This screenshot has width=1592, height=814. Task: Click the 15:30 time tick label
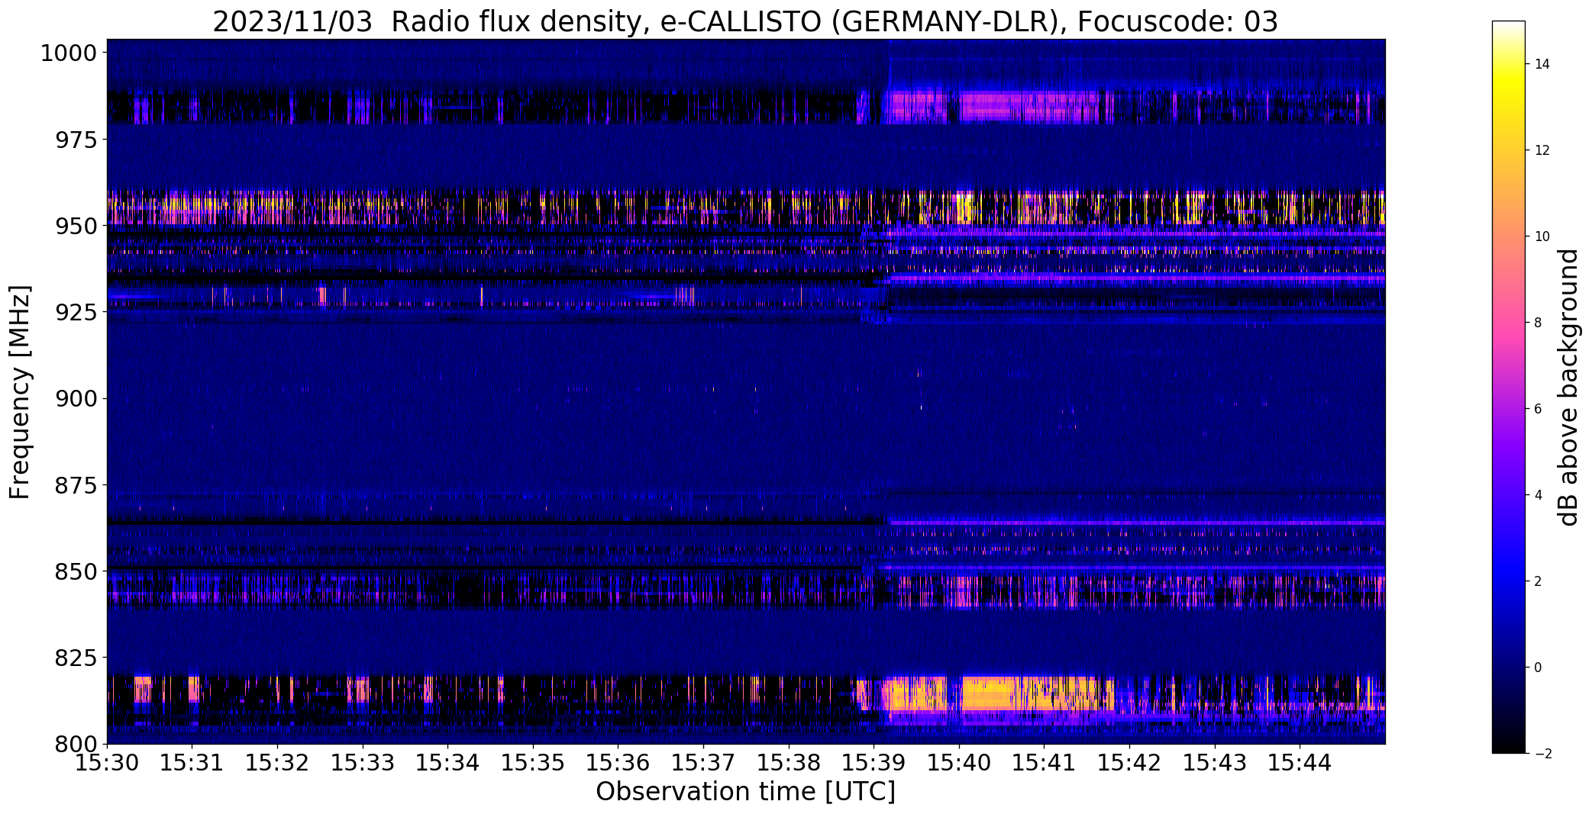click(107, 763)
